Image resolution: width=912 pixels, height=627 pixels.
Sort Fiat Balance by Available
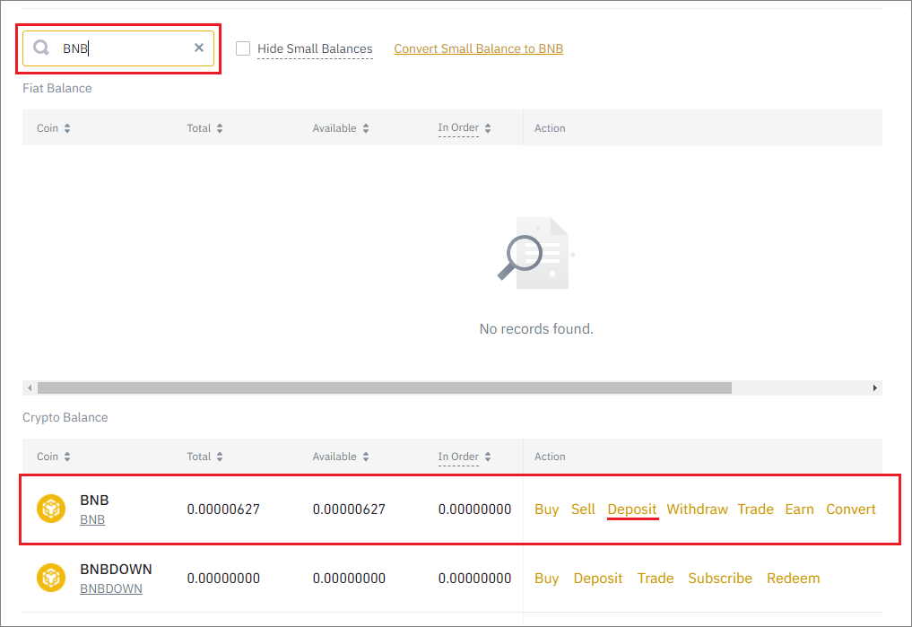[366, 128]
